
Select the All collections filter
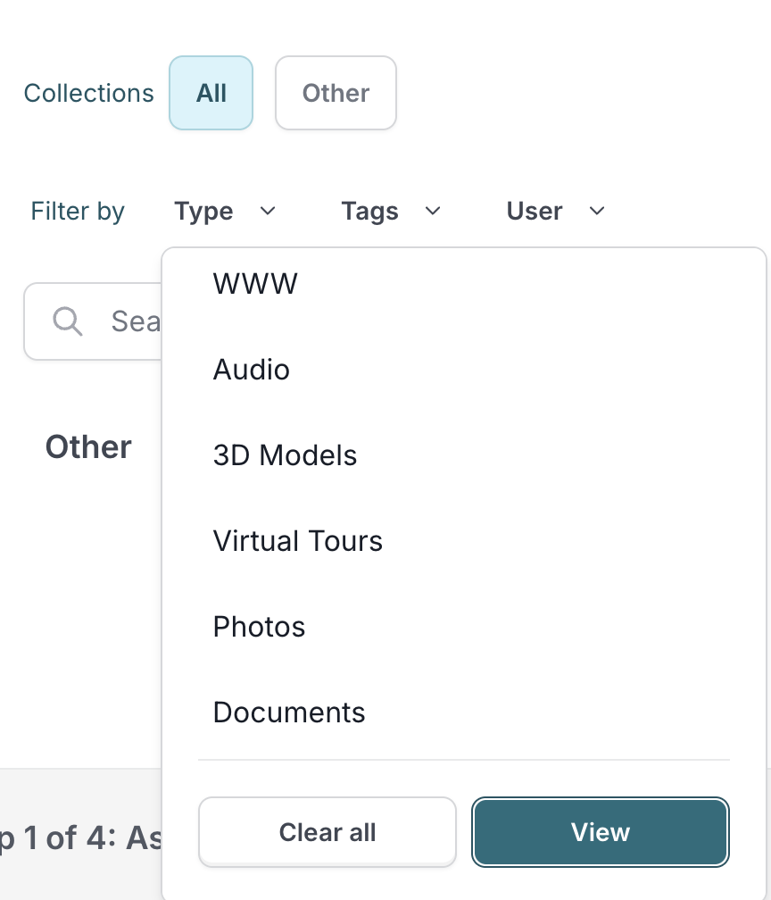pyautogui.click(x=211, y=93)
